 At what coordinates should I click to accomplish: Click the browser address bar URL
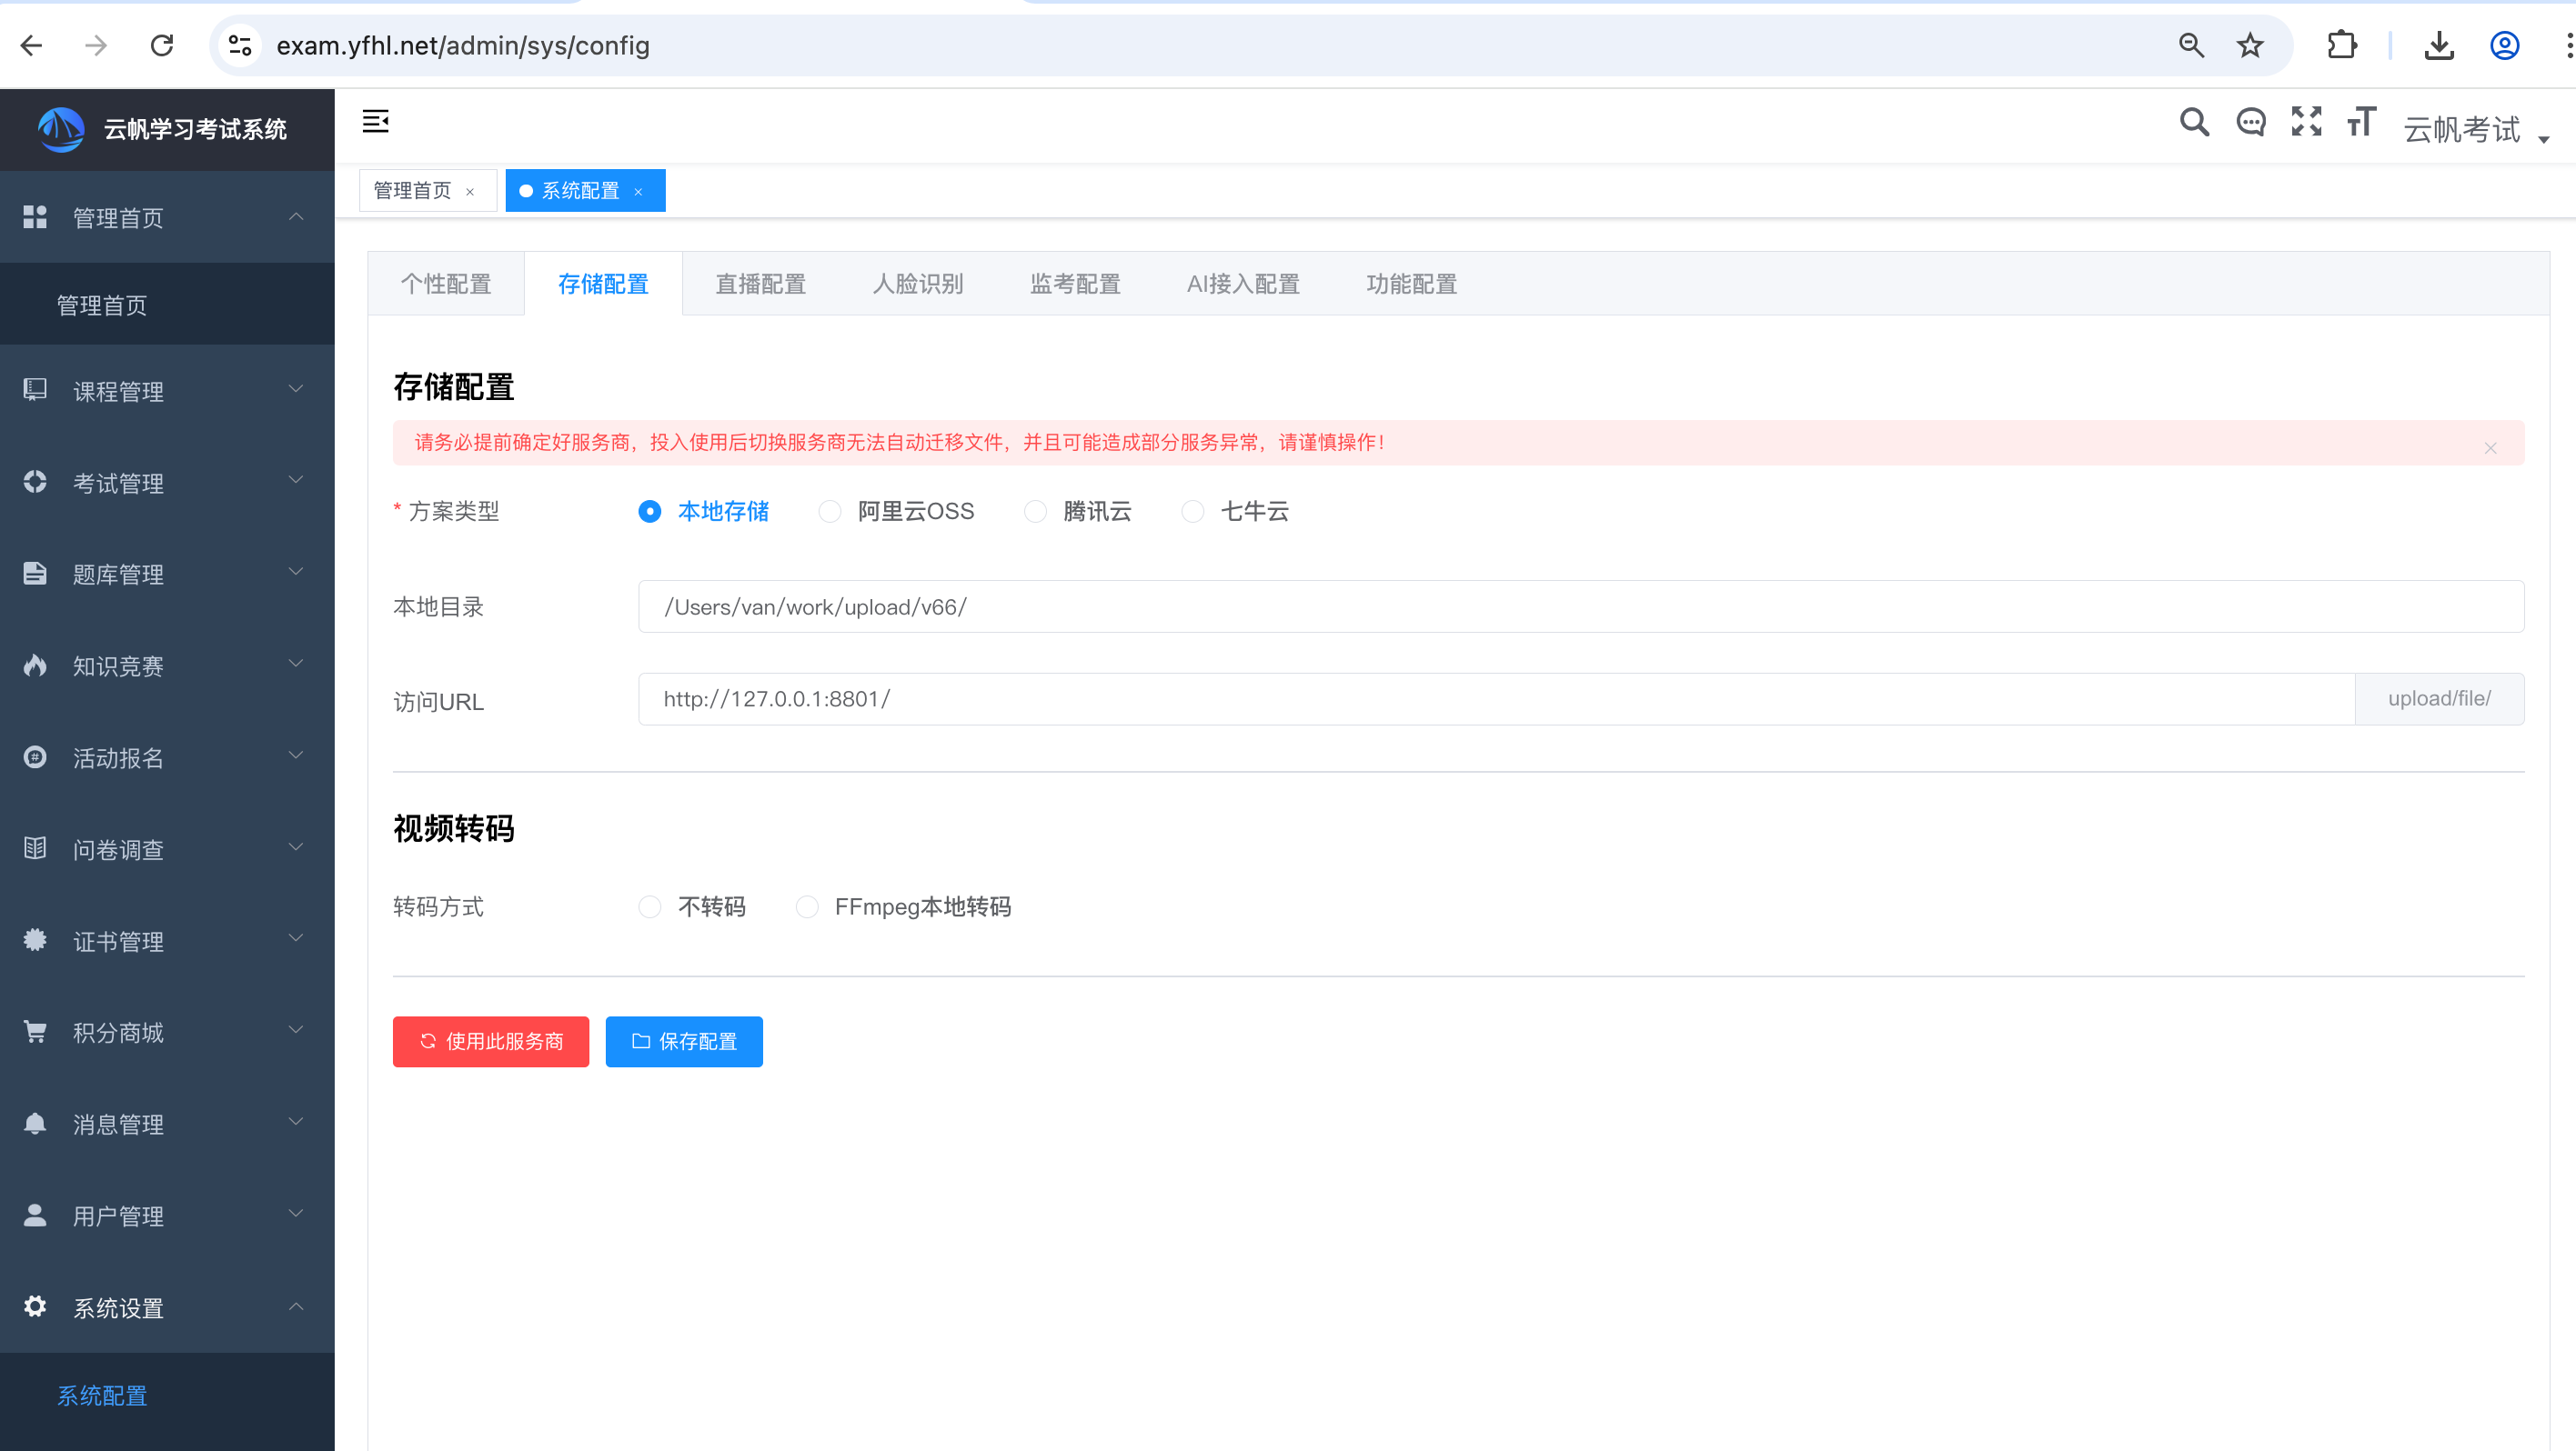coord(463,45)
